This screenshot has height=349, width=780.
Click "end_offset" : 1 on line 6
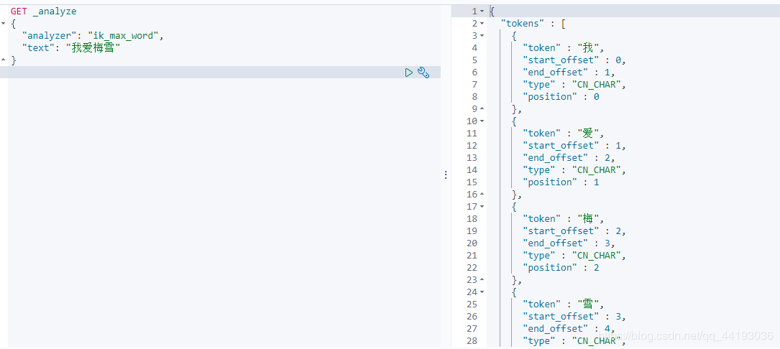[x=568, y=72]
